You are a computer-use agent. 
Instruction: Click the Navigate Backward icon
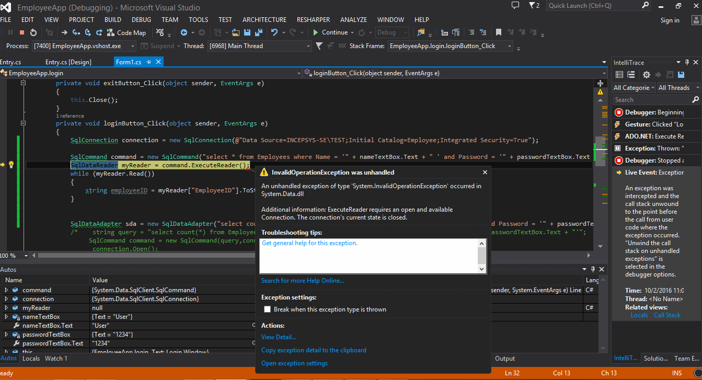[x=184, y=32]
